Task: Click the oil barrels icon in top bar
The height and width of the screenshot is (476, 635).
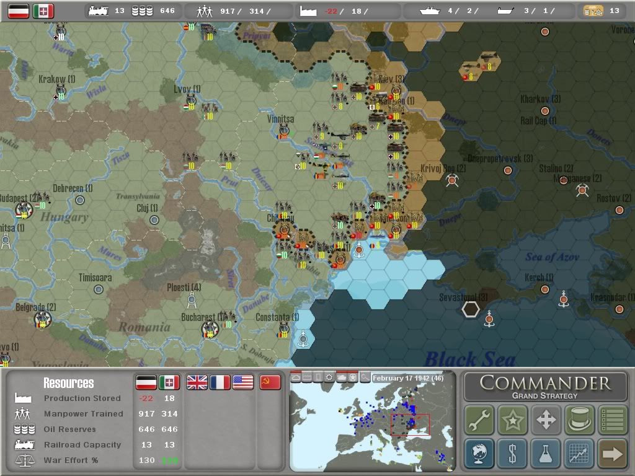Action: click(x=142, y=11)
